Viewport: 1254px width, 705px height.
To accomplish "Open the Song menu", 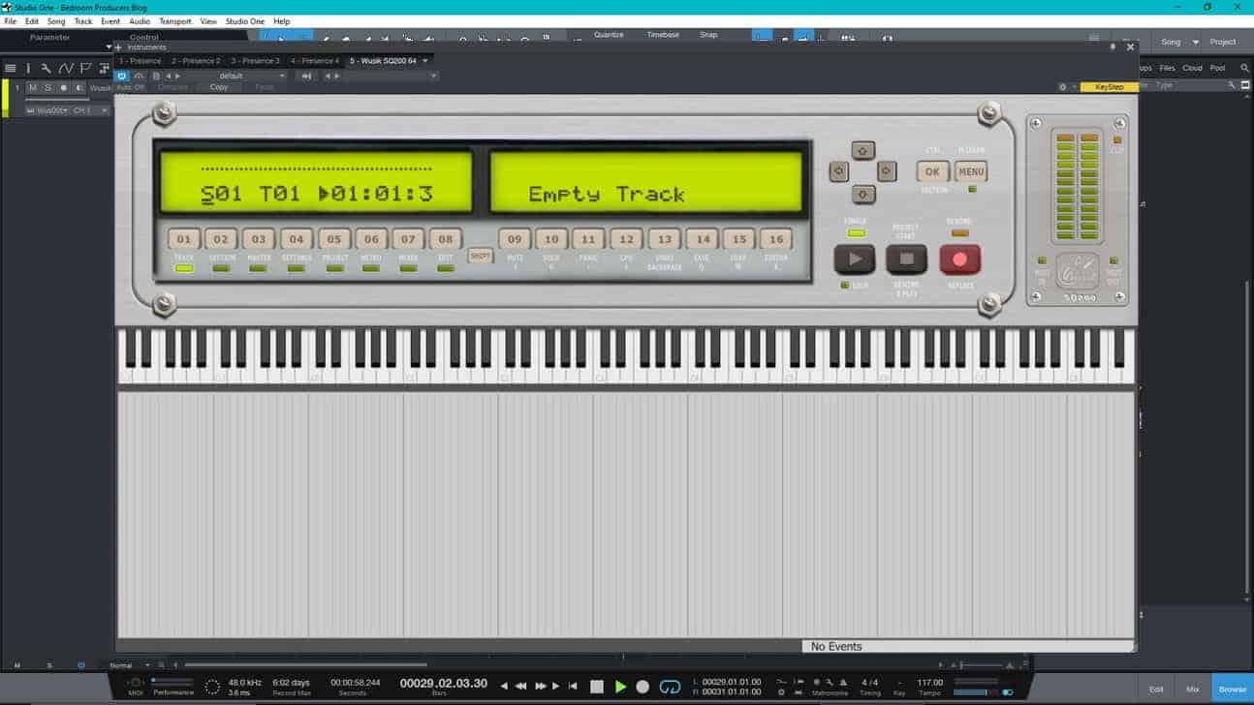I will [56, 21].
